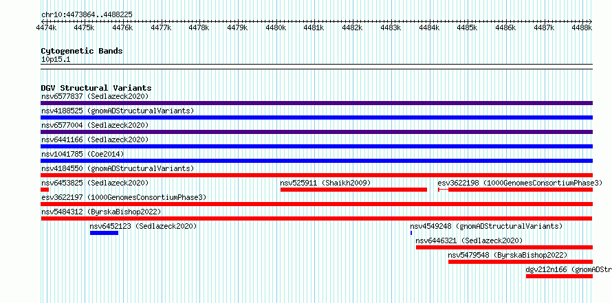Select the nsv5479548 red variant bar

coord(521,262)
